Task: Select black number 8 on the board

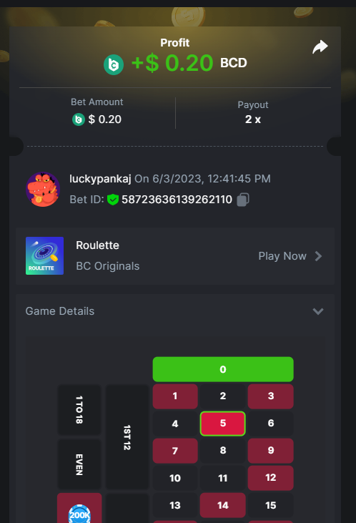Action: click(x=222, y=450)
